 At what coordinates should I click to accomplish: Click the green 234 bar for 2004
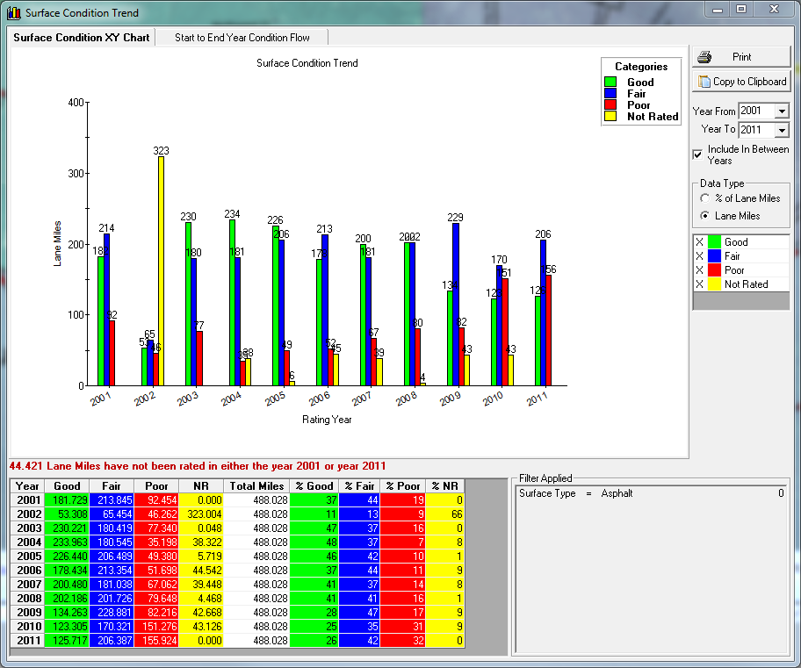click(x=233, y=302)
